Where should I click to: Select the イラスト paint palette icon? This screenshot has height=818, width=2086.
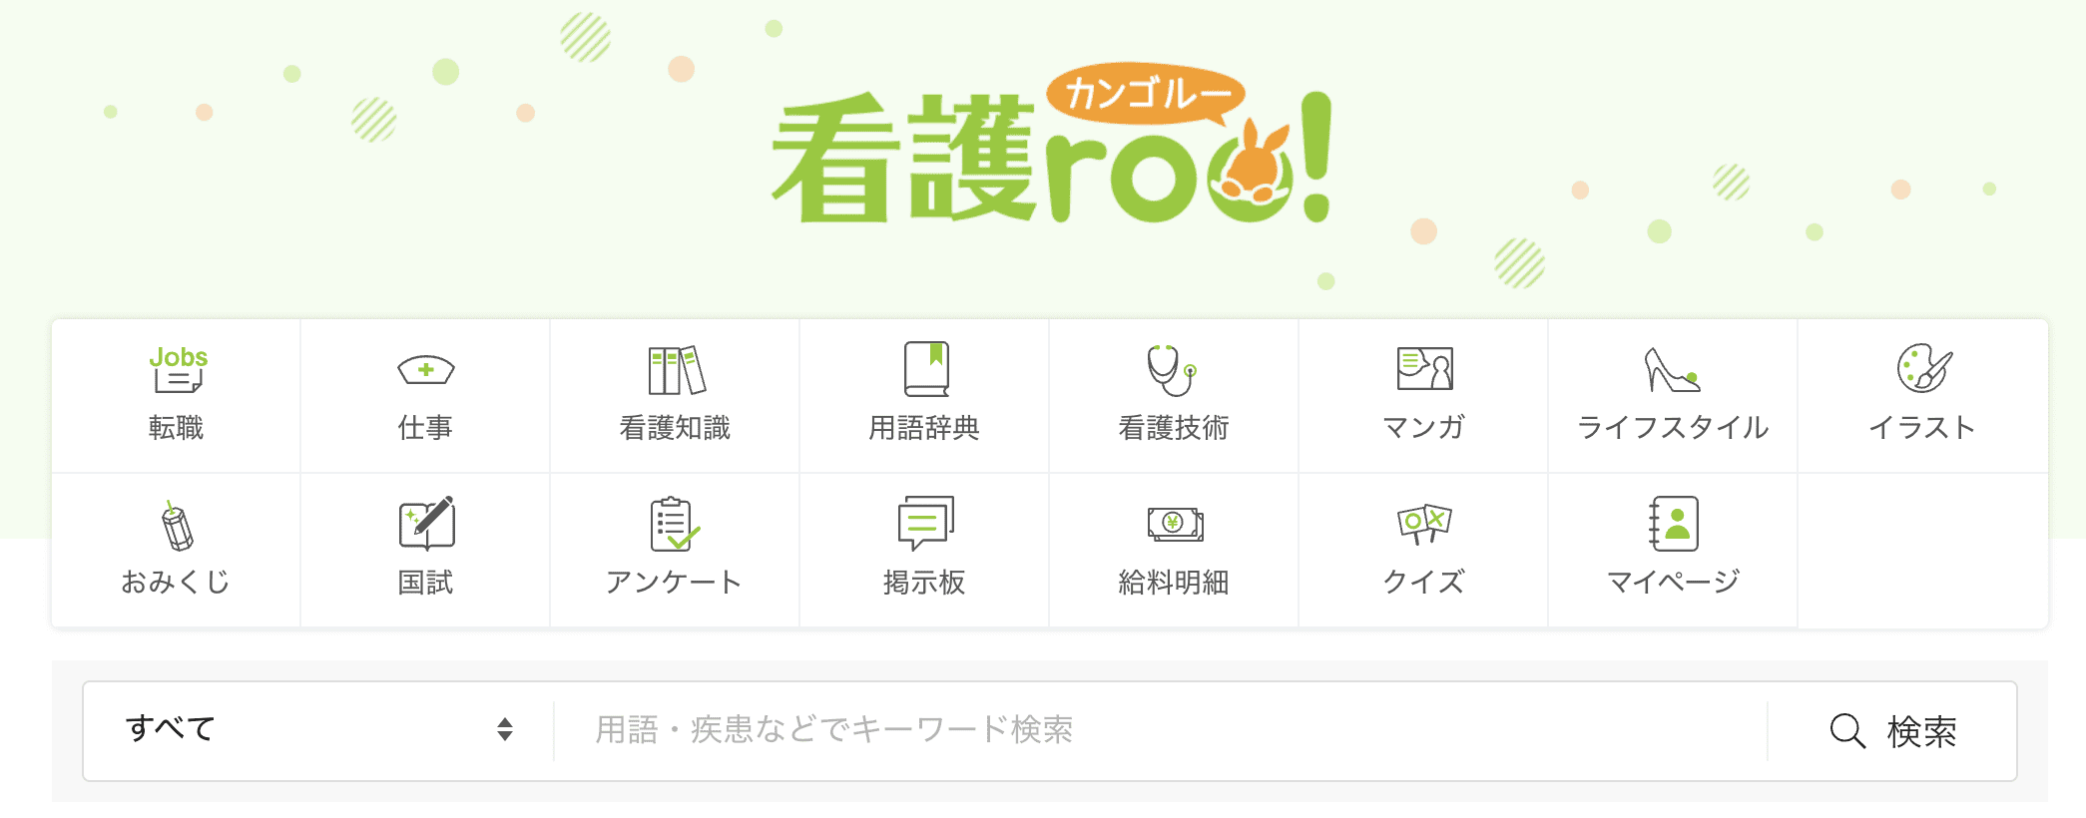(1923, 368)
